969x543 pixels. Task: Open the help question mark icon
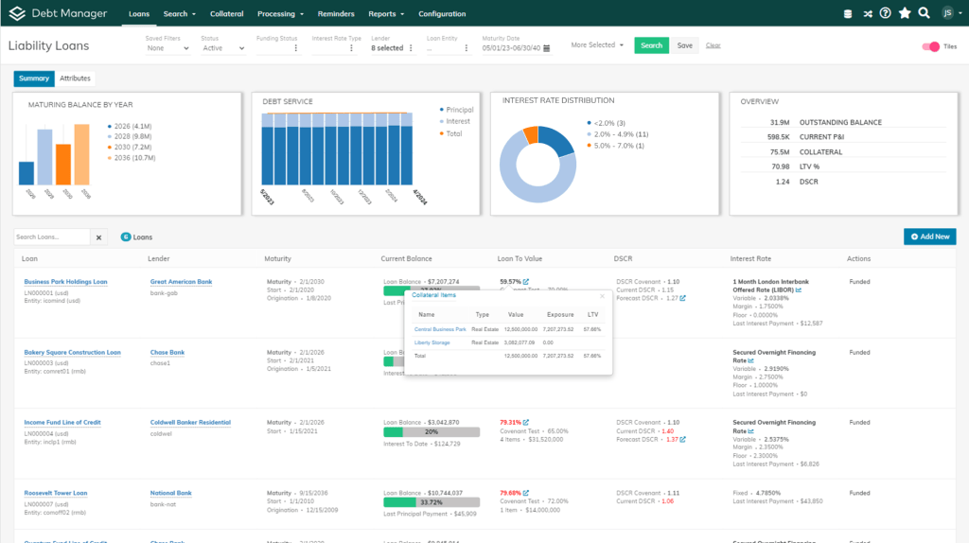click(x=885, y=13)
